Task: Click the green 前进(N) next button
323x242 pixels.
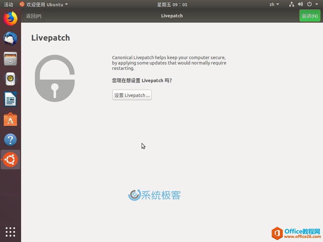Action: point(310,16)
